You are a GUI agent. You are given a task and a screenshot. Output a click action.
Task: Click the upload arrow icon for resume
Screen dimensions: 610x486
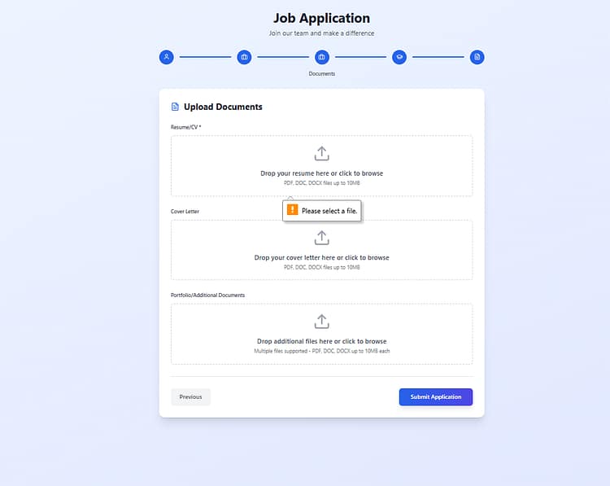(321, 153)
